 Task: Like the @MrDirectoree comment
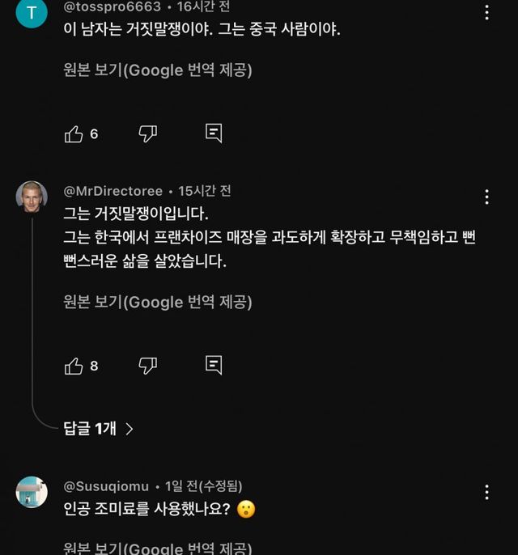[74, 366]
